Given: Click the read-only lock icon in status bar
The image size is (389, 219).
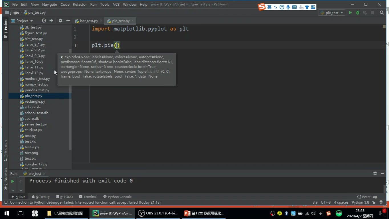Looking at the screenshot, I should [x=374, y=202].
